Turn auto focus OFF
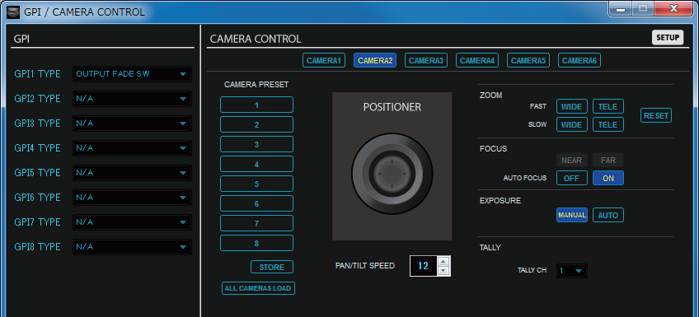699x317 pixels. pyautogui.click(x=571, y=178)
